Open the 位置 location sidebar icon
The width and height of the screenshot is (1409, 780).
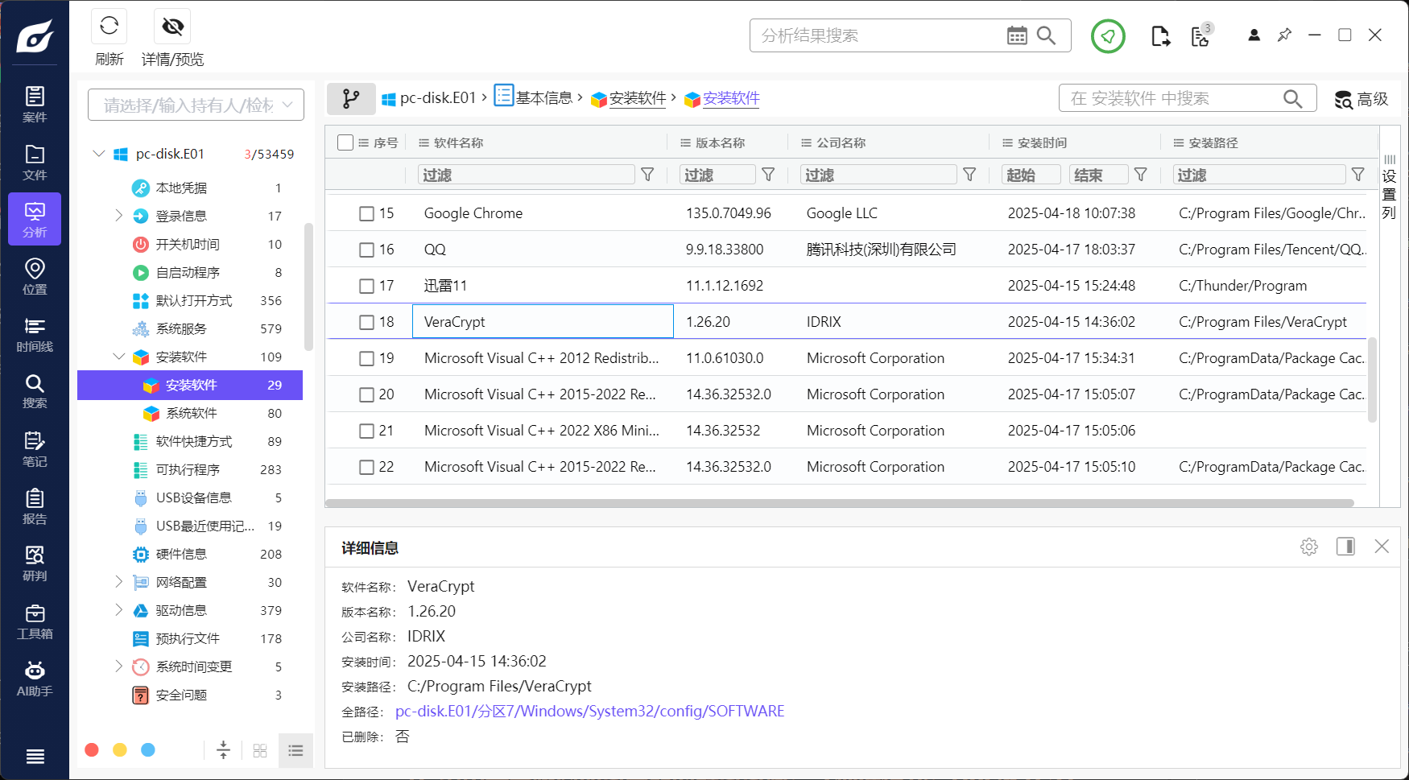coord(35,276)
